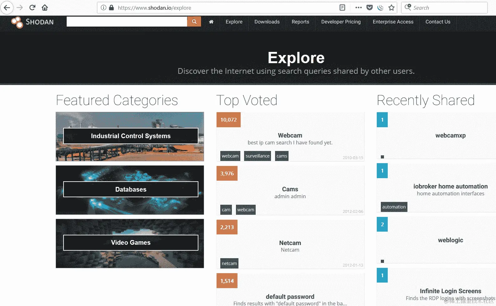The width and height of the screenshot is (496, 306).
Task: Select the cam tag under Cams query
Action: pyautogui.click(x=226, y=210)
